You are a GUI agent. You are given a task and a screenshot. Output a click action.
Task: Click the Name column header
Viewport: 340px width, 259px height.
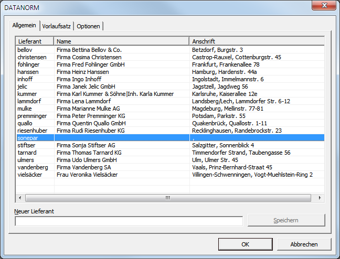click(121, 41)
